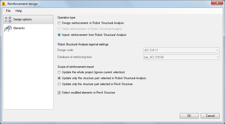Open the Database of reinforcing bars dropdown
This screenshot has height=124, width=225.
tap(182, 57)
